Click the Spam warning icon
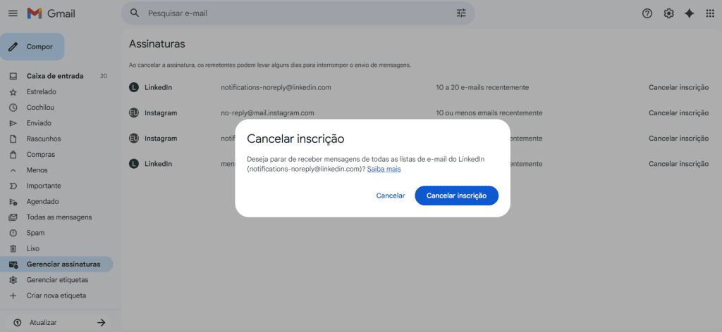This screenshot has width=722, height=332. coord(13,233)
